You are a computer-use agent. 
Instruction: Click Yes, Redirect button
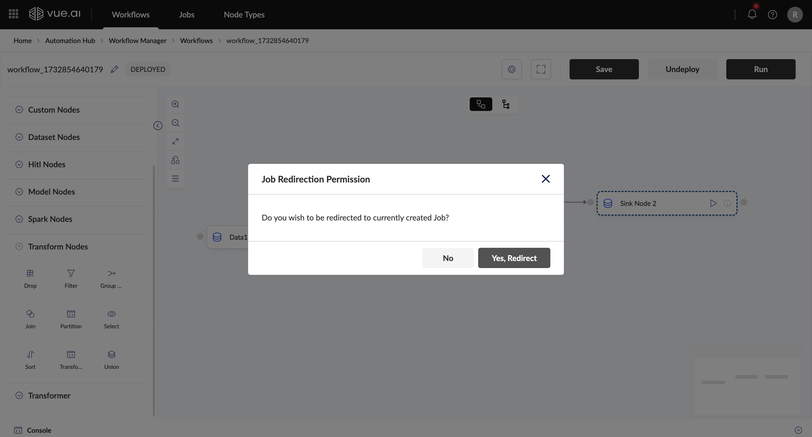click(x=514, y=258)
